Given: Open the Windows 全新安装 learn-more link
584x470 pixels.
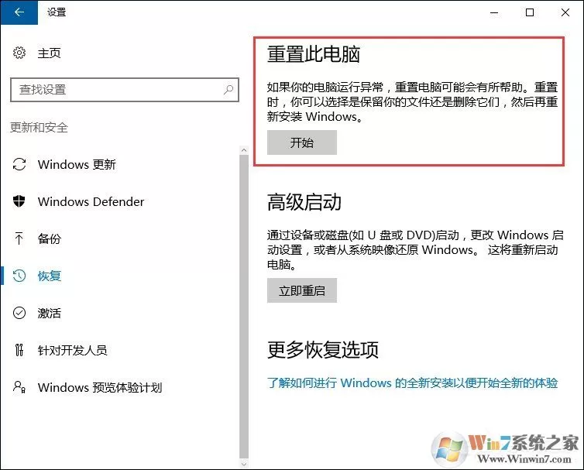Looking at the screenshot, I should [x=412, y=383].
